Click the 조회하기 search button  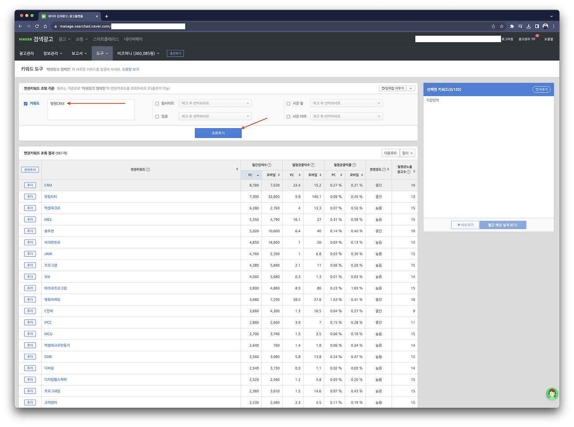point(218,133)
